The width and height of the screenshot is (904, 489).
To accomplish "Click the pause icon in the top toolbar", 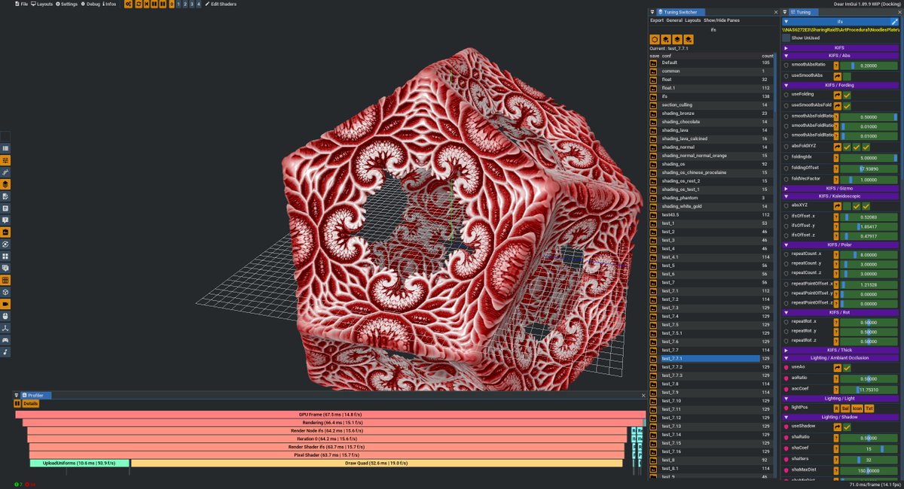I will coord(156,4).
